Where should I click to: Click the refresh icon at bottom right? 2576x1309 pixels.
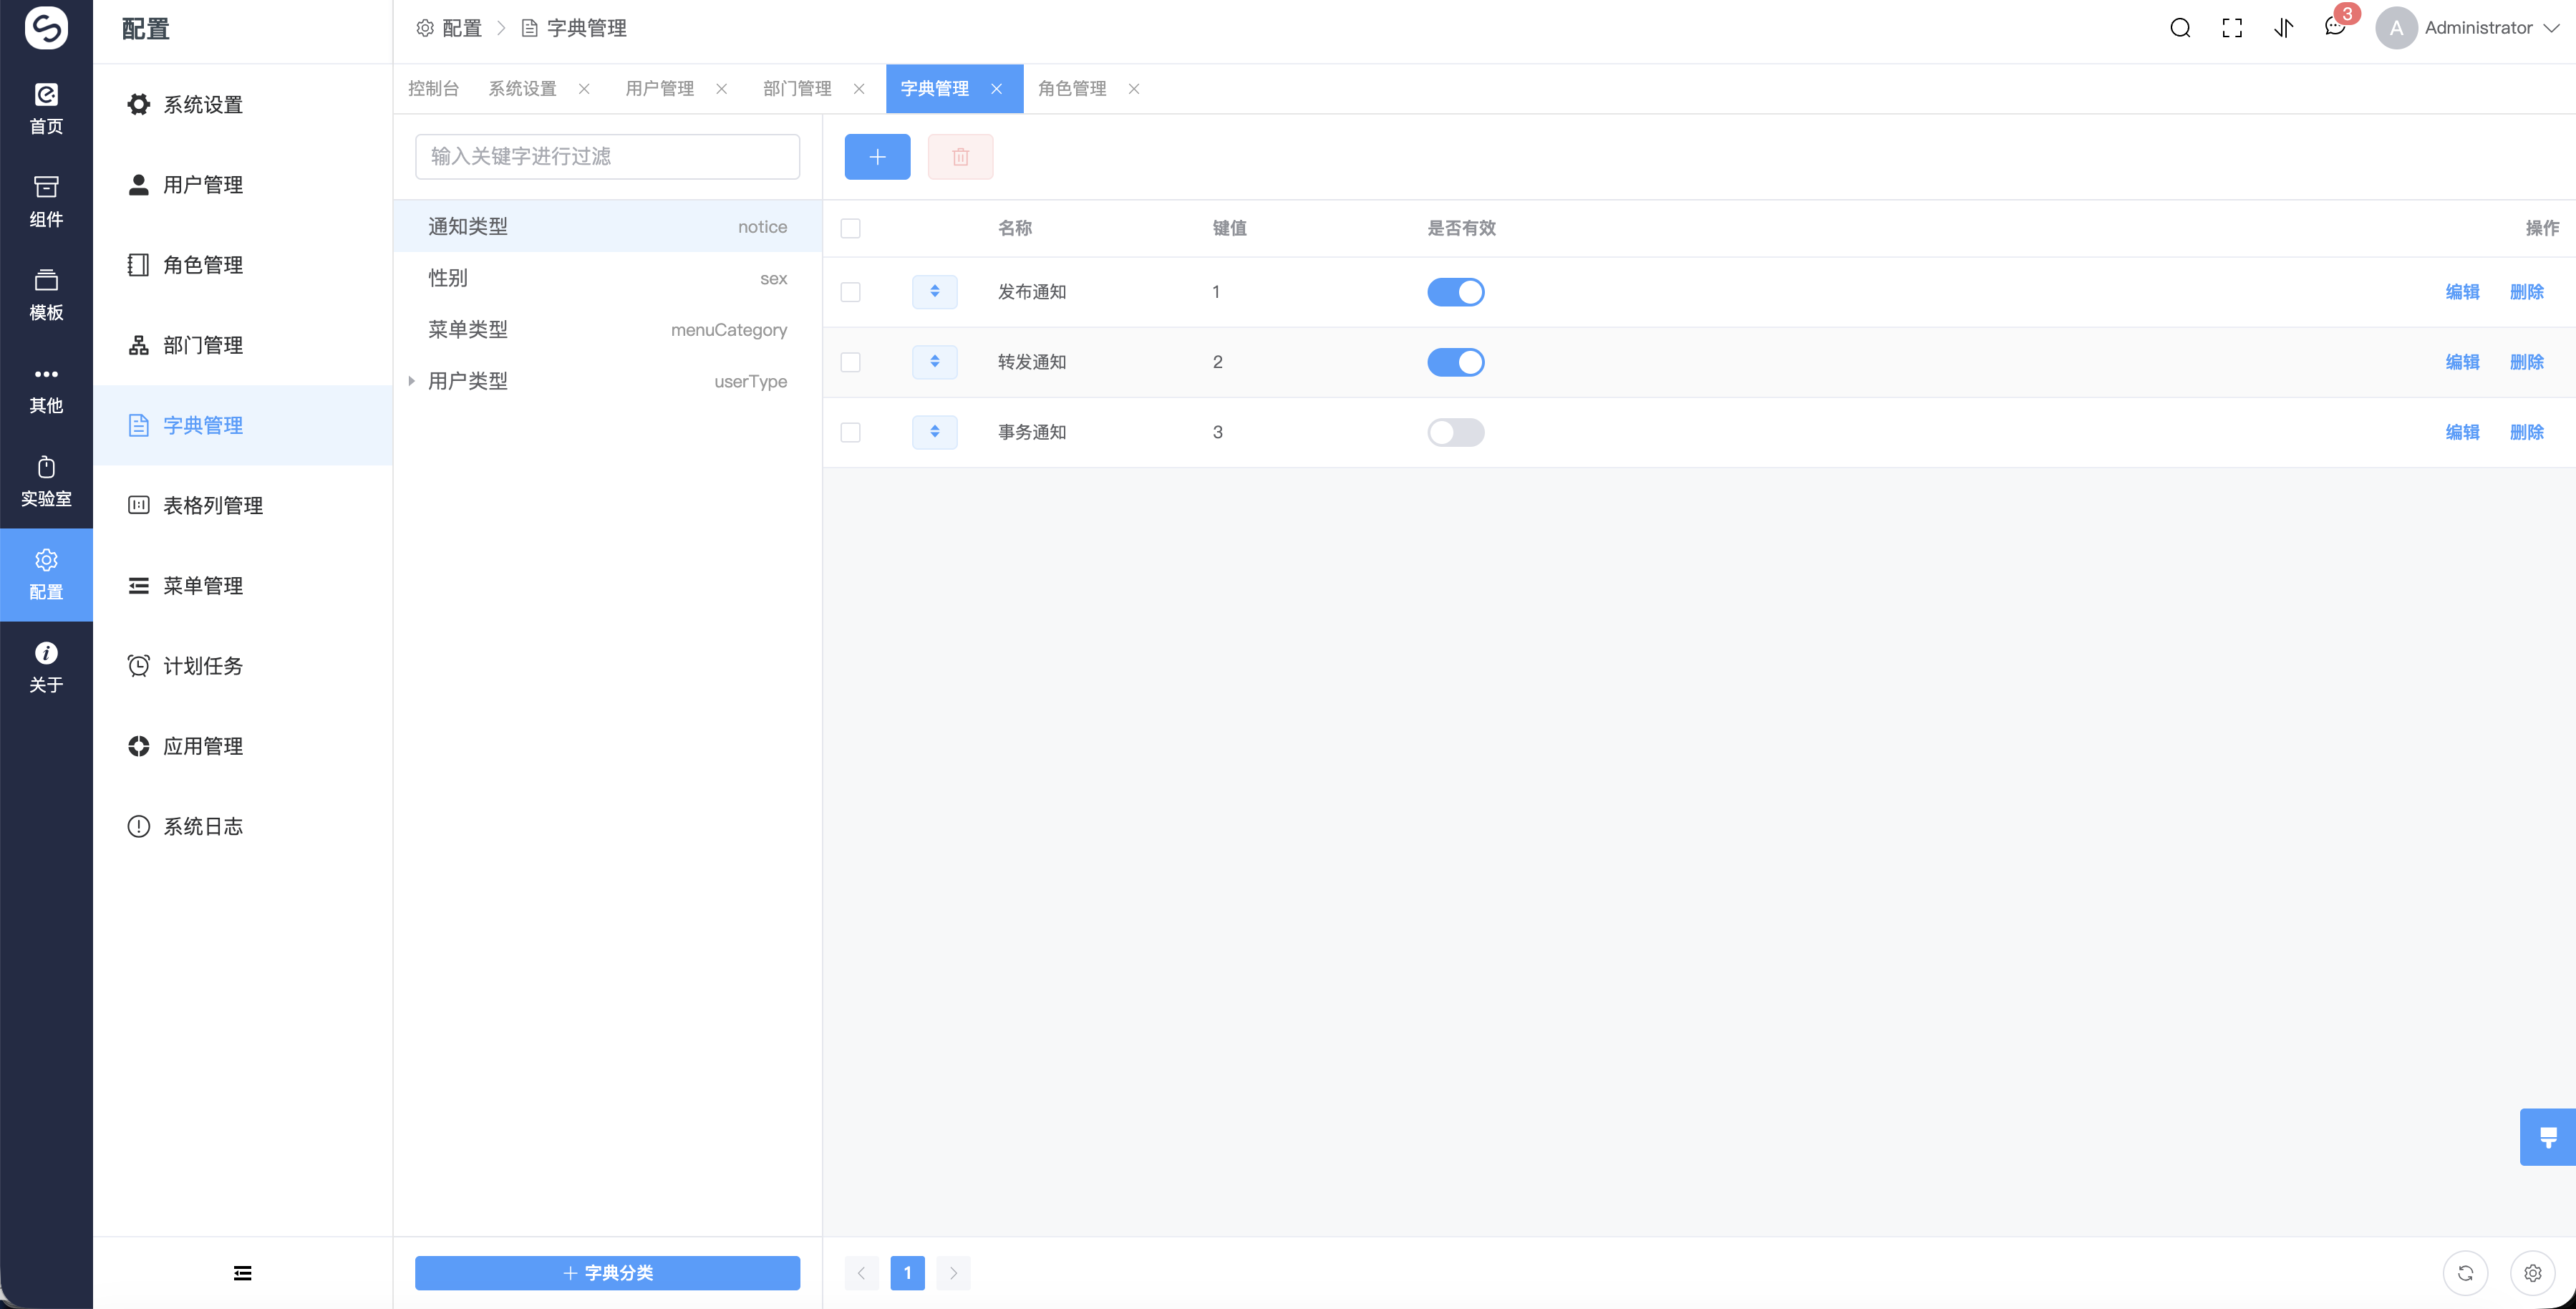point(2466,1273)
